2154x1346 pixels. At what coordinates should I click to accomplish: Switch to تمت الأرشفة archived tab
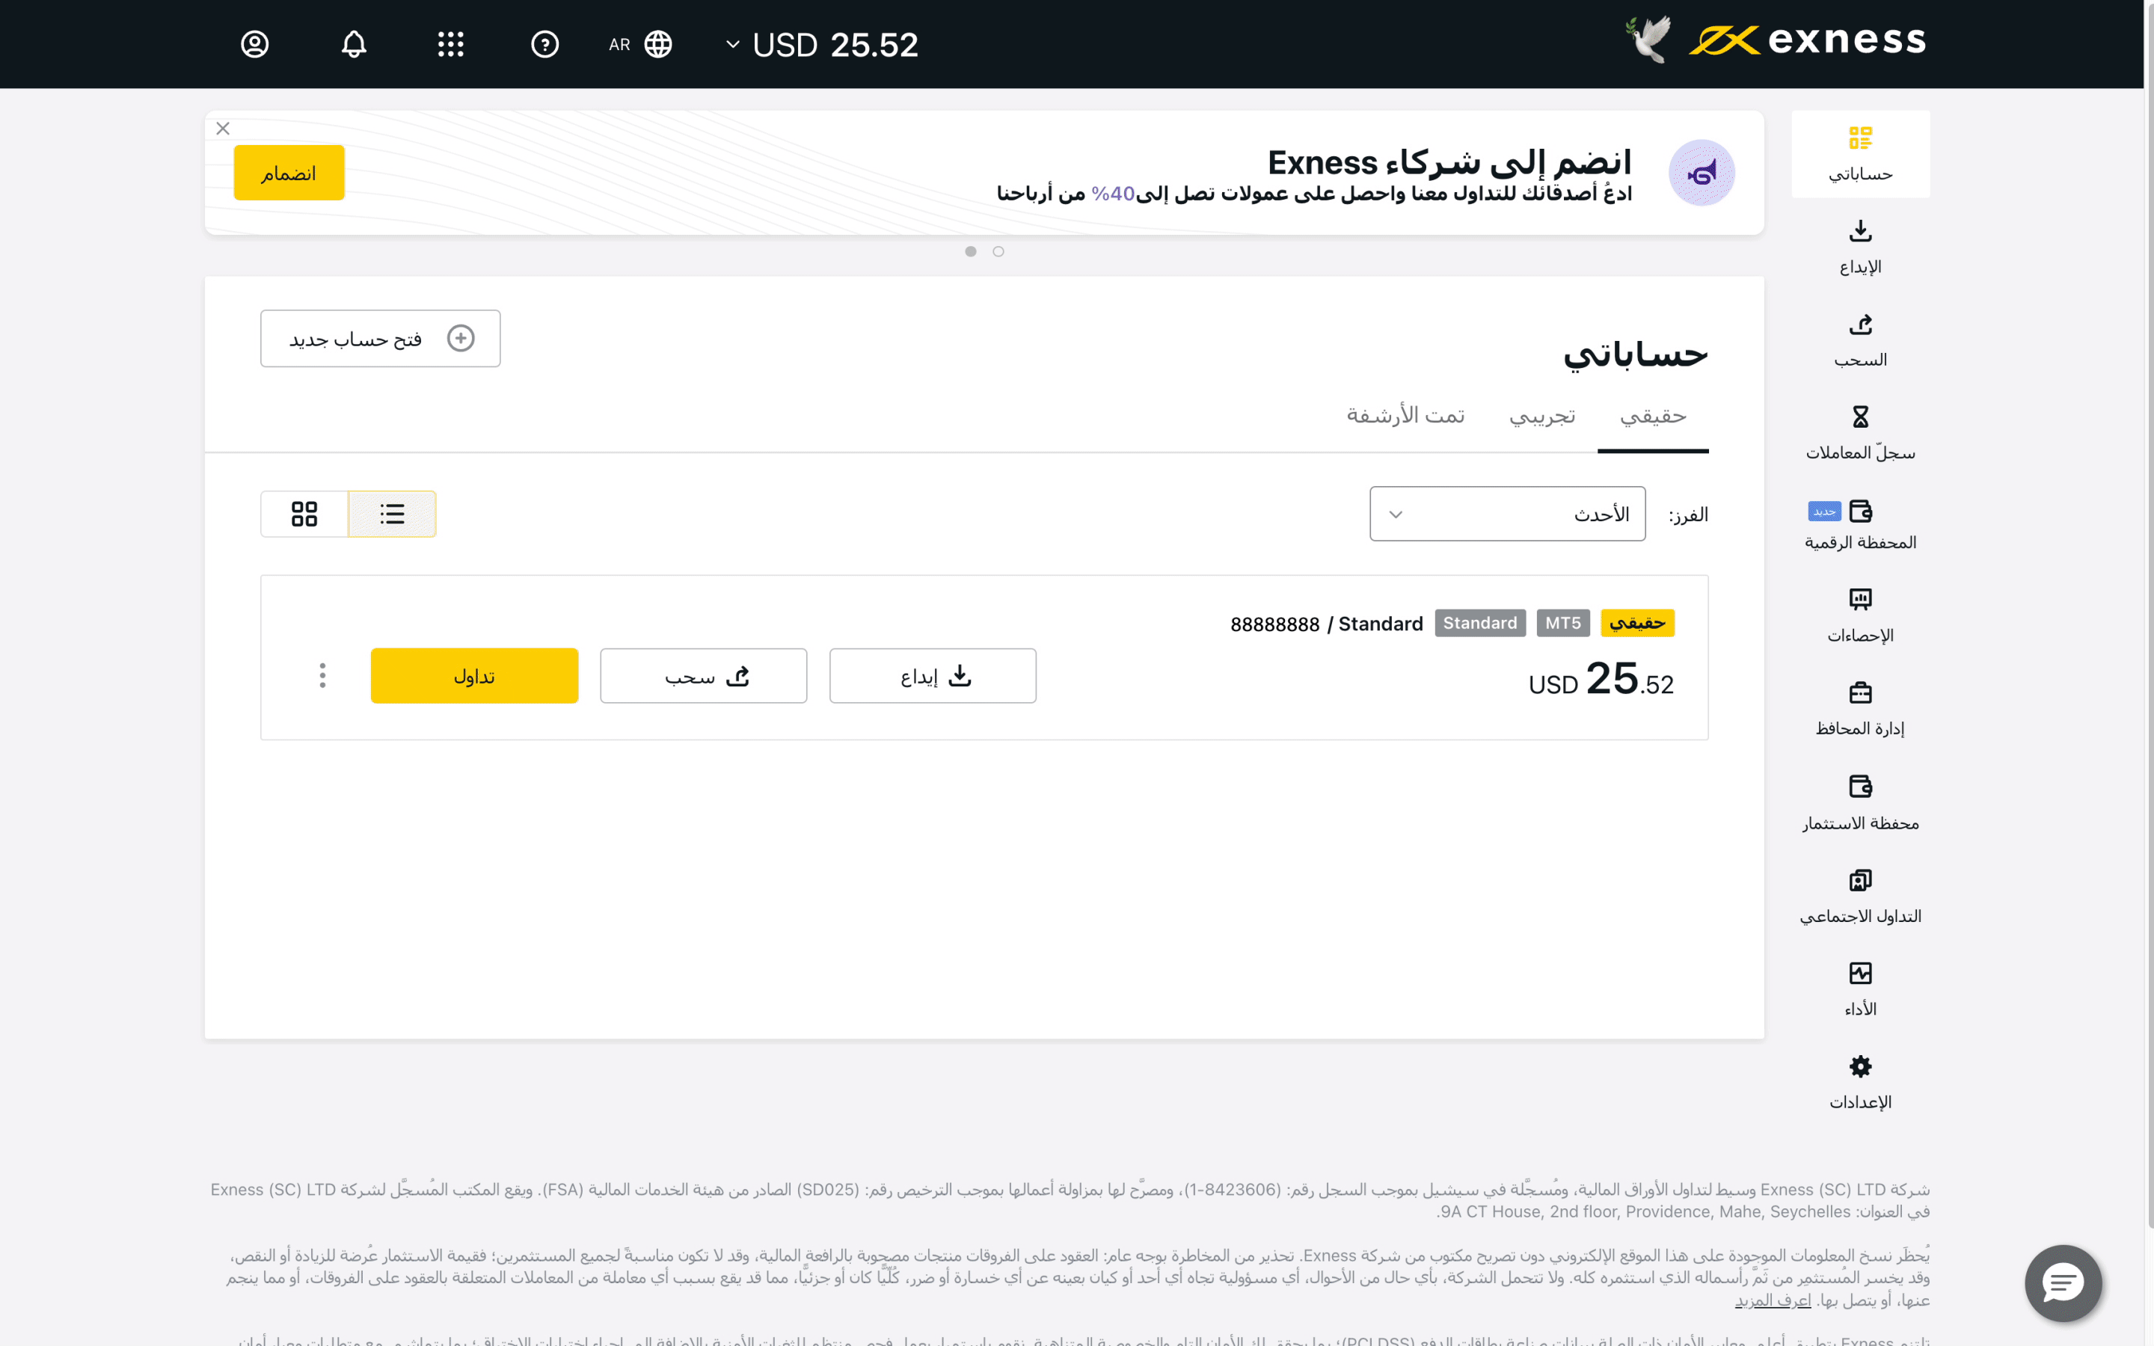[x=1405, y=416]
